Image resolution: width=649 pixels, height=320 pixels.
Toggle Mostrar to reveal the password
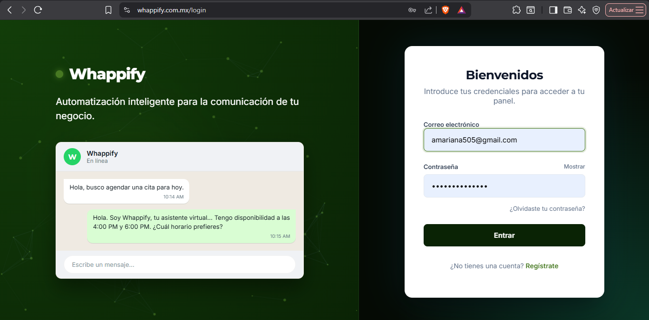(x=574, y=167)
